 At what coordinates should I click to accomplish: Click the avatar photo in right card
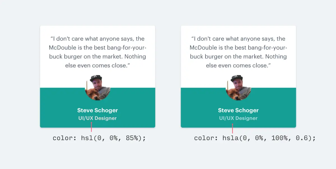(x=238, y=87)
